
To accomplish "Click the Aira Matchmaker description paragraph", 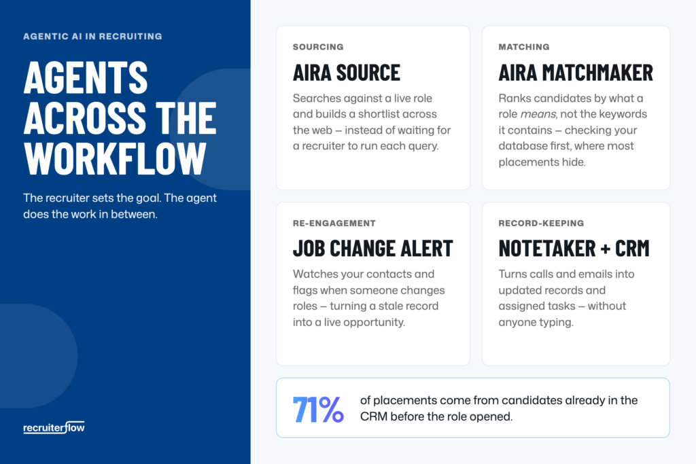I will pos(572,130).
